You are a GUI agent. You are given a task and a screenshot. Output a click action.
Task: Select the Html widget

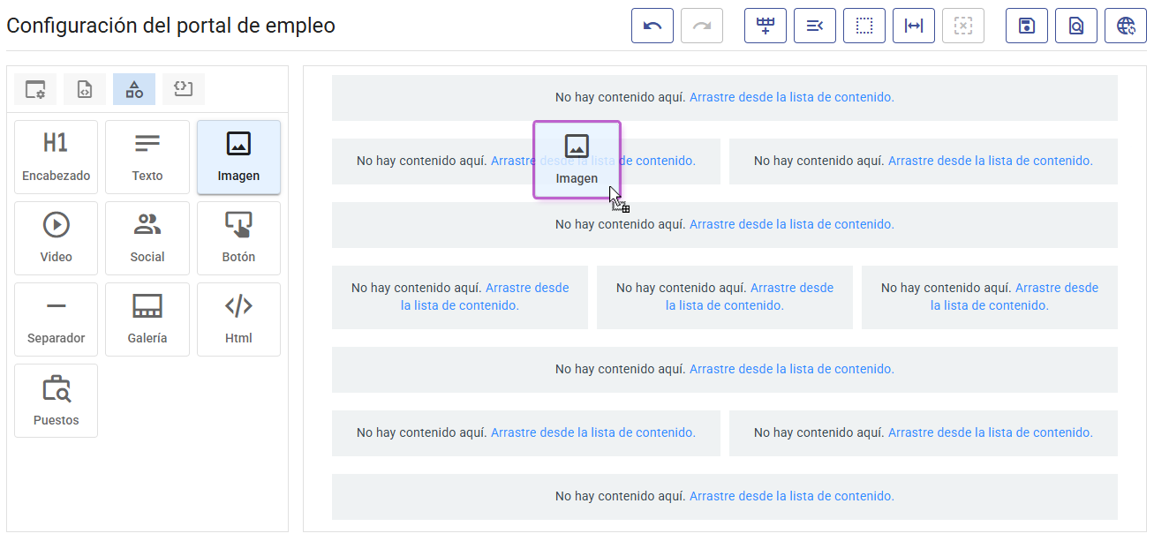[x=238, y=319]
